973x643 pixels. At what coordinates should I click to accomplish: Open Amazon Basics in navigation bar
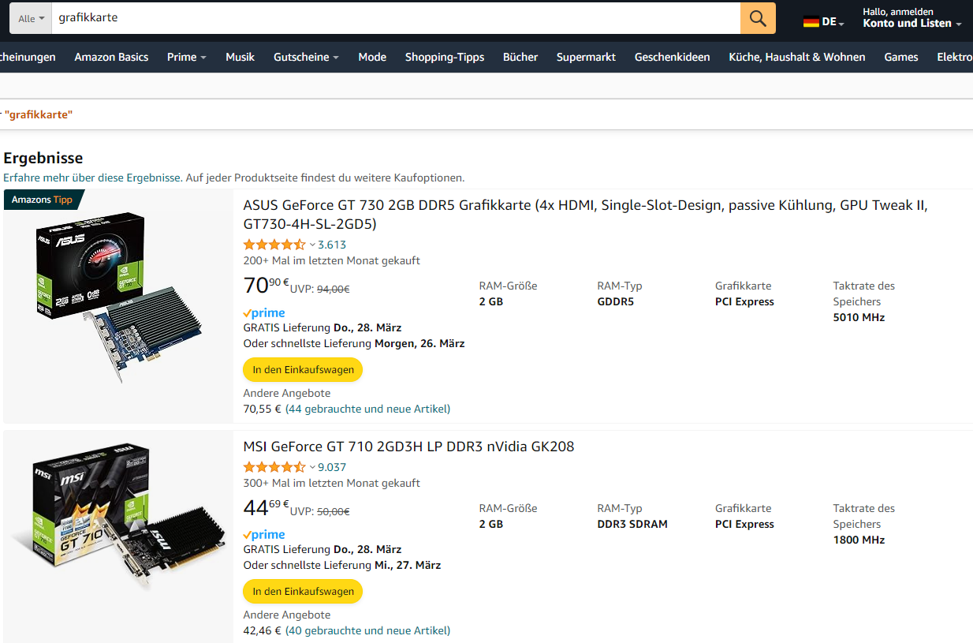(x=111, y=57)
